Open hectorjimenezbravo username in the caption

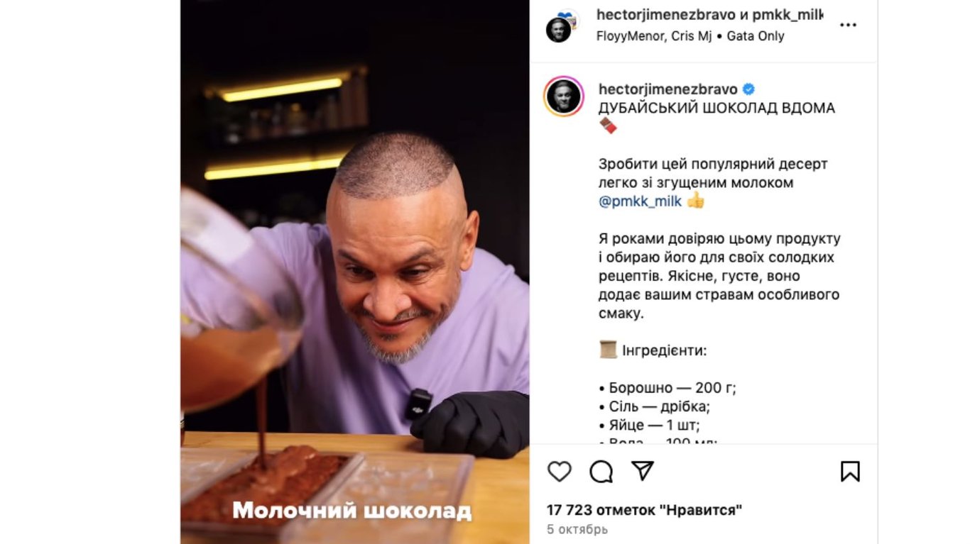tap(668, 90)
